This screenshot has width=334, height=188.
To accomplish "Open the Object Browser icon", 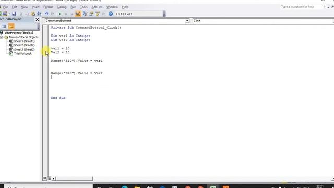I will tap(98, 14).
